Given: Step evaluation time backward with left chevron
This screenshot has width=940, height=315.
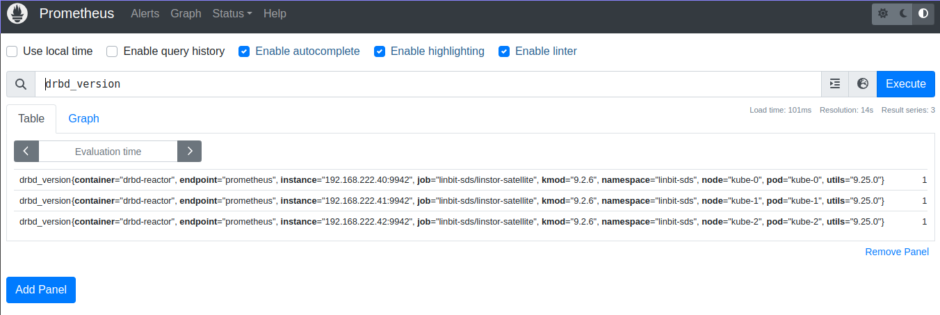Looking at the screenshot, I should [x=26, y=152].
